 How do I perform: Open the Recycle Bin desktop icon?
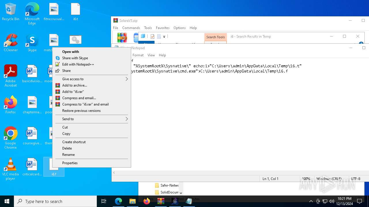click(x=11, y=12)
